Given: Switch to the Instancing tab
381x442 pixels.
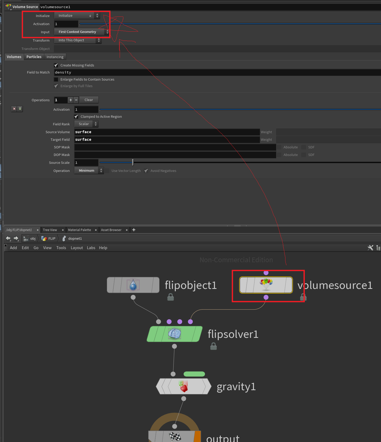Looking at the screenshot, I should pyautogui.click(x=55, y=57).
